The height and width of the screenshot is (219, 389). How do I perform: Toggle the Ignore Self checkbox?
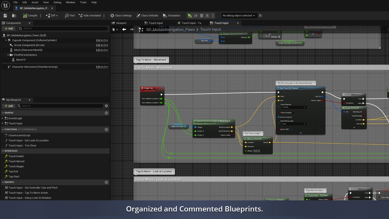point(291,129)
